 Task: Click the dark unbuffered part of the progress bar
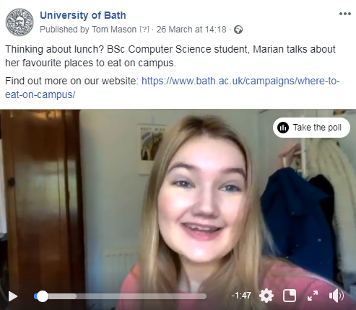(142, 296)
